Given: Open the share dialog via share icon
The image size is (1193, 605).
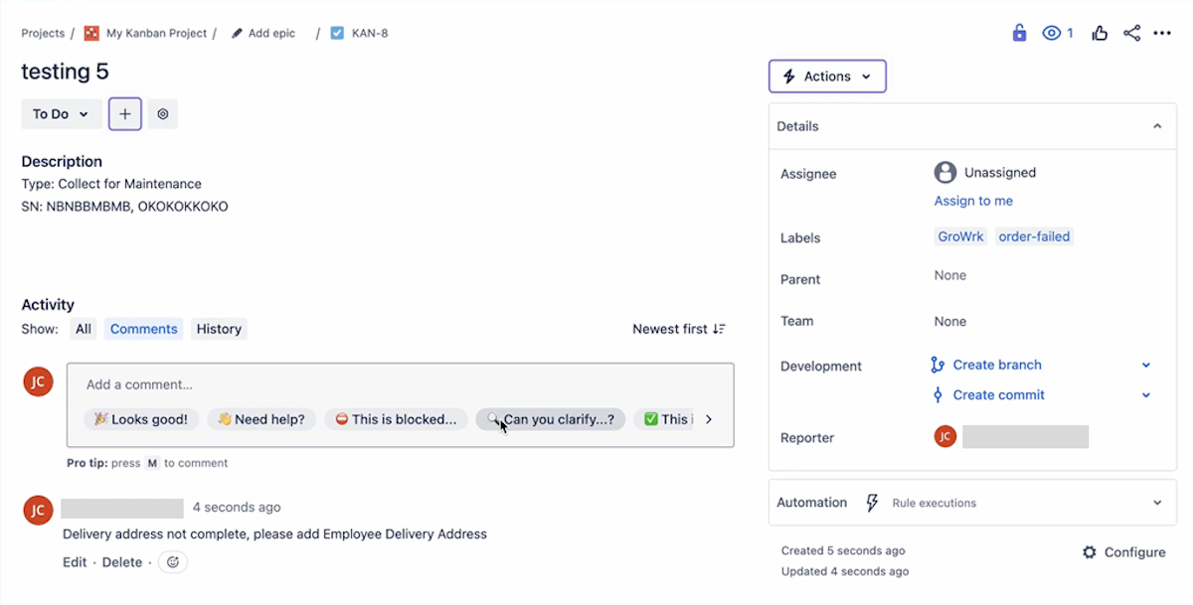Looking at the screenshot, I should click(1131, 32).
